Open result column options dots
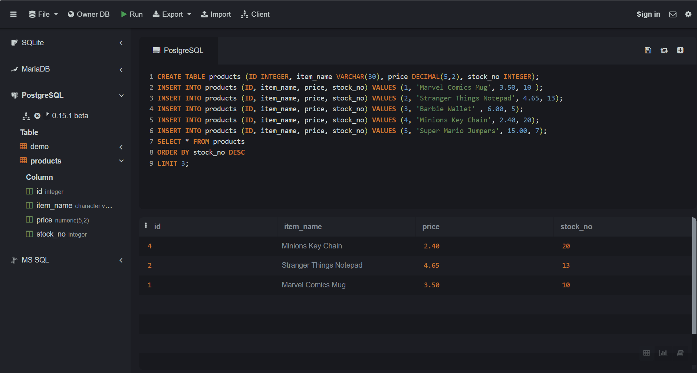 coord(146,225)
